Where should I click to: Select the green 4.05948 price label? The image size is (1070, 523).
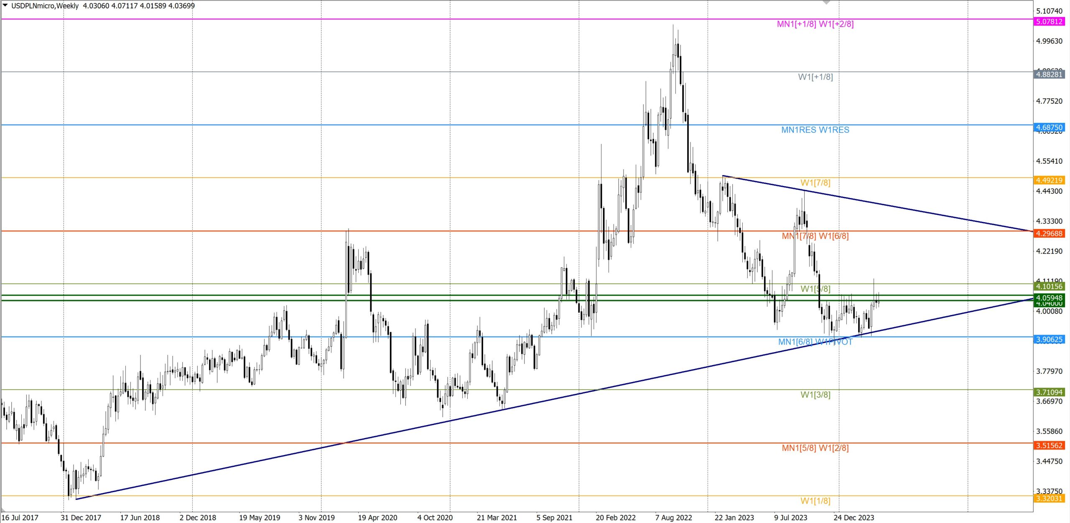(x=1049, y=297)
